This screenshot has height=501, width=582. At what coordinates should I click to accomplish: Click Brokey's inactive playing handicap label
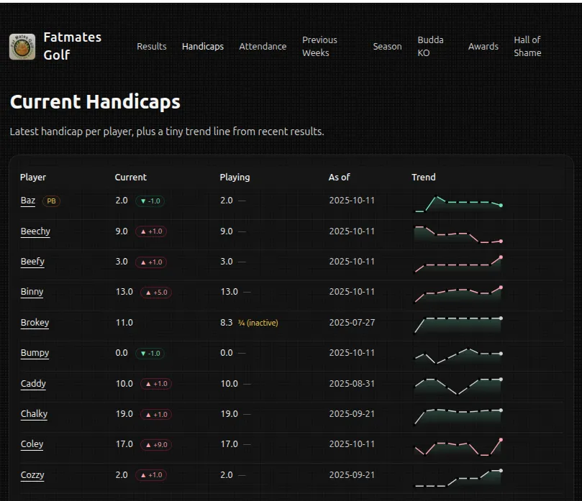point(258,323)
